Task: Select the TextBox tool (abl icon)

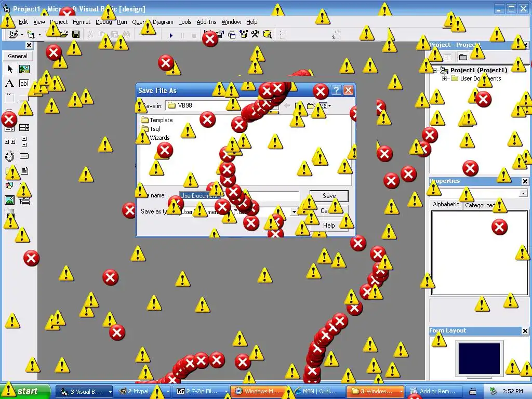Action: point(24,84)
